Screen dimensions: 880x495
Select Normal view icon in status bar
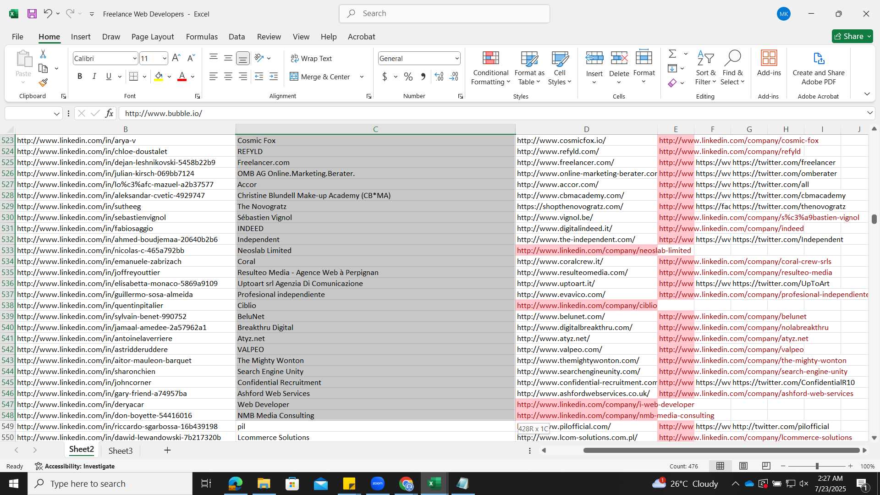(720, 466)
